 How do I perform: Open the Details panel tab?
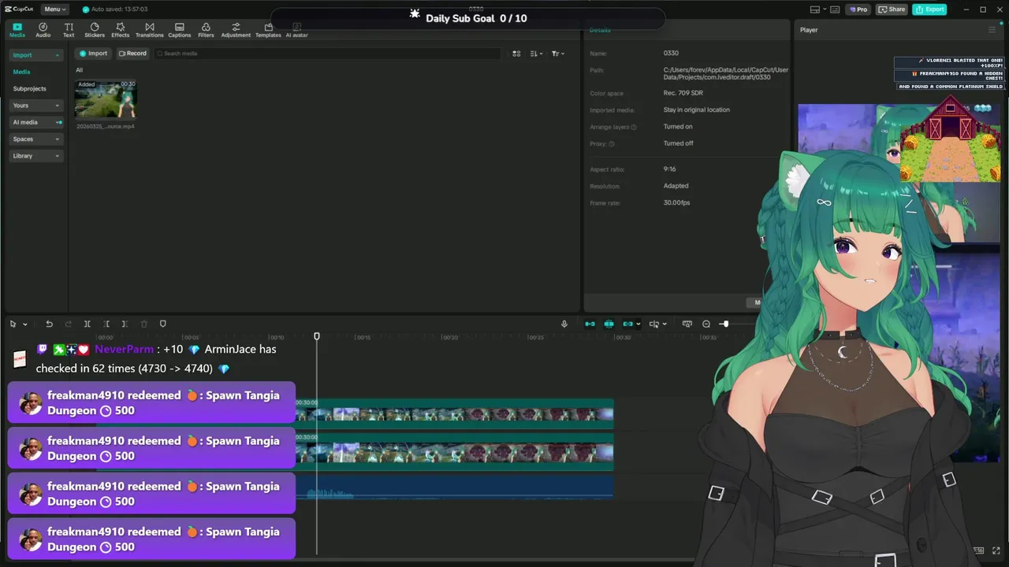coord(600,30)
